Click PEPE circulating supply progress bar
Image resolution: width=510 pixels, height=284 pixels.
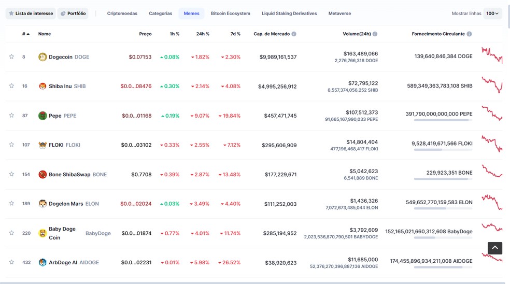pyautogui.click(x=443, y=120)
